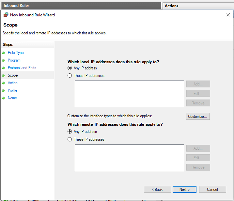Click the Actions pane header
This screenshot has height=201, width=234.
198,6
